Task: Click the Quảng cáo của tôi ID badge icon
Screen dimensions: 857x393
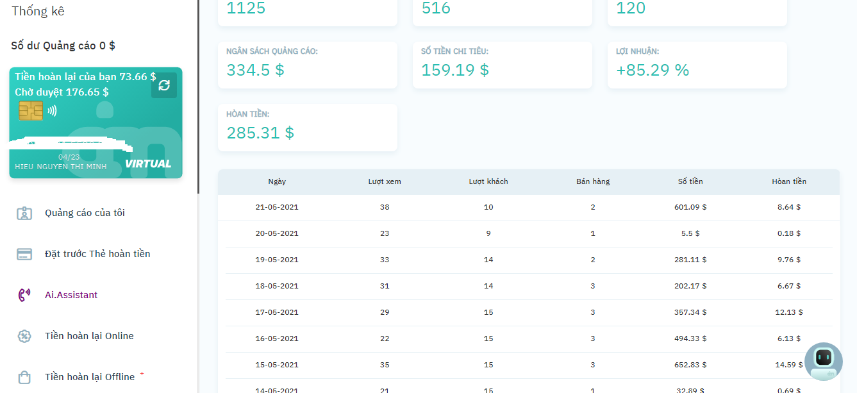Action: coord(24,213)
